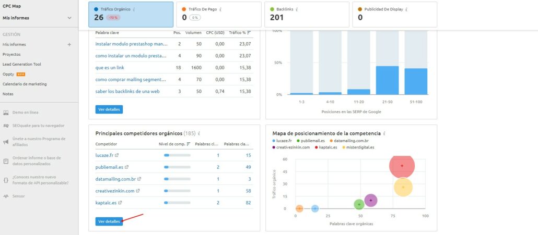Screen dimensions: 538x235
Task: Click the Demo en línea monitor icon
Action: 6,113
